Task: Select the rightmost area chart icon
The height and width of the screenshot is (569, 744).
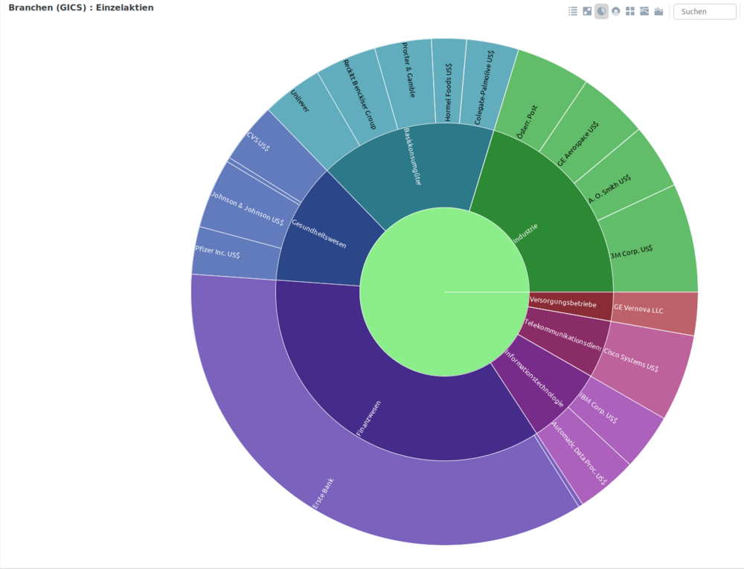Action: pyautogui.click(x=658, y=11)
